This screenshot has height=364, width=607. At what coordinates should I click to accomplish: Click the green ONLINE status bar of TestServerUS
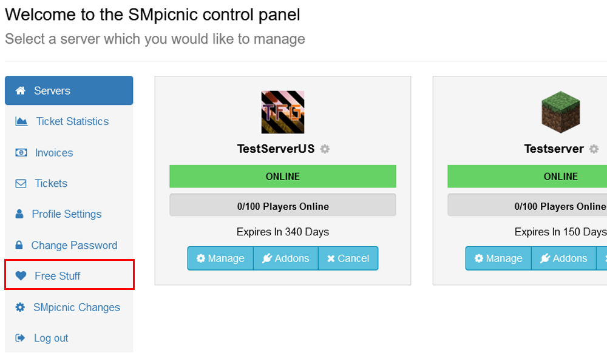283,177
